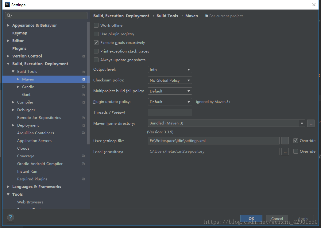
Task: Click project-level icon beside Remote Jar Repositories
Action: (83, 117)
